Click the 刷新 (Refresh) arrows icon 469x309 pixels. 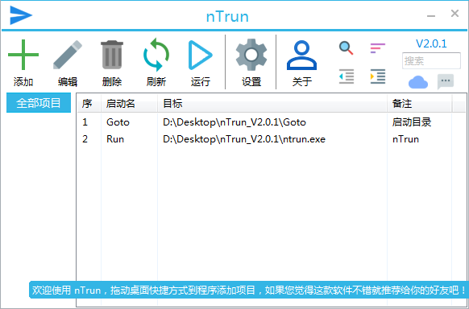pos(156,55)
